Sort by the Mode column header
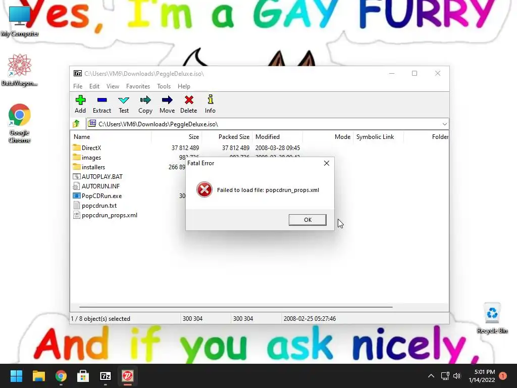 click(x=328, y=136)
